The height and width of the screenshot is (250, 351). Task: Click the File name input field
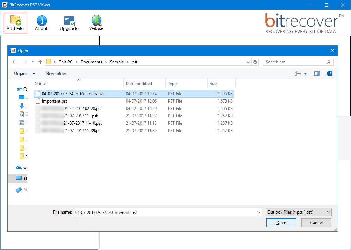pos(168,212)
